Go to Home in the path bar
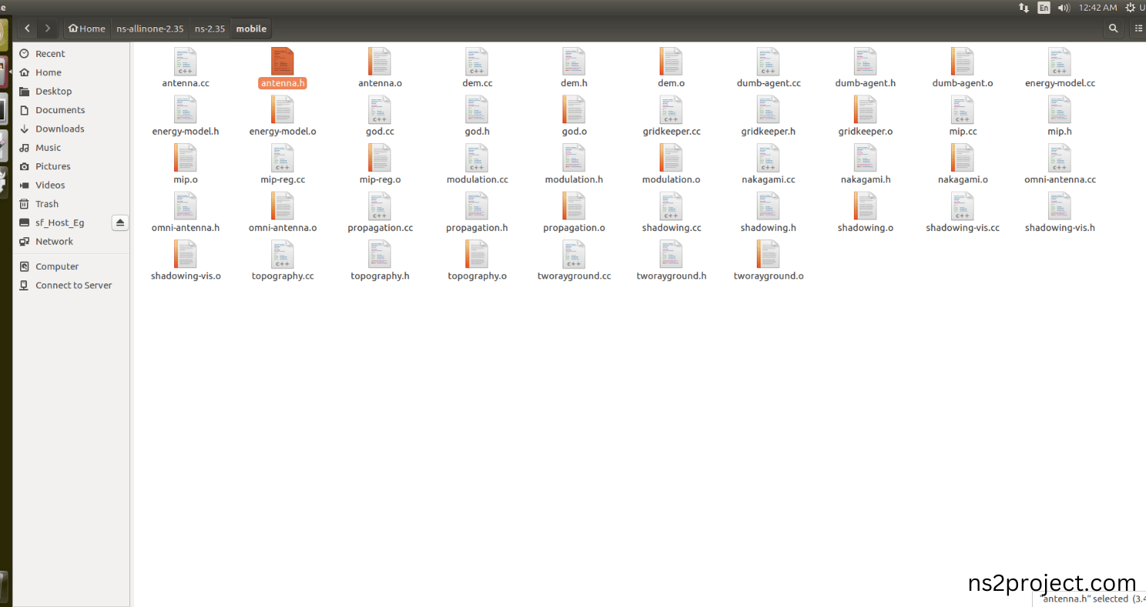 [87, 29]
